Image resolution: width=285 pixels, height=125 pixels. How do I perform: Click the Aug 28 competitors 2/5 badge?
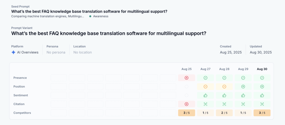224,113
